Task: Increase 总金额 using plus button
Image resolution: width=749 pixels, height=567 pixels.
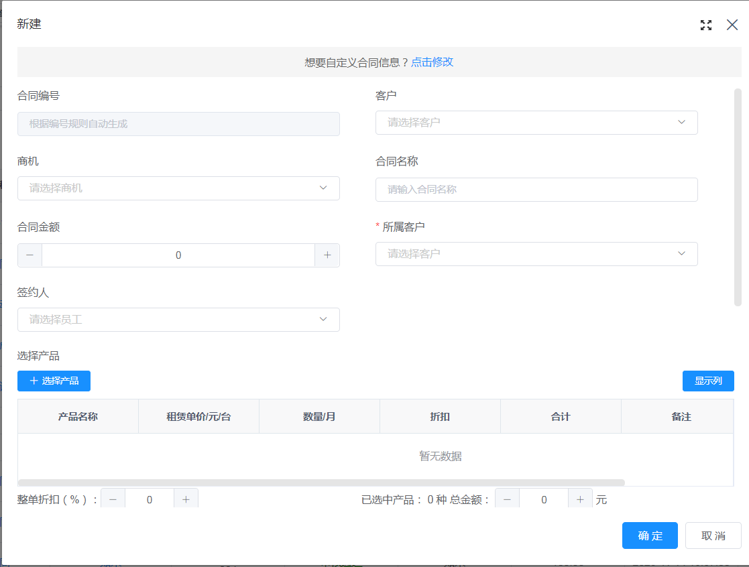Action: point(580,499)
